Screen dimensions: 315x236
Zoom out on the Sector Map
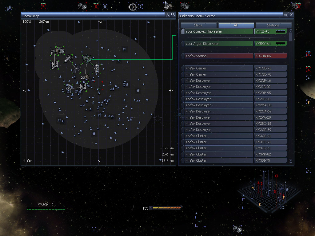(x=173, y=15)
